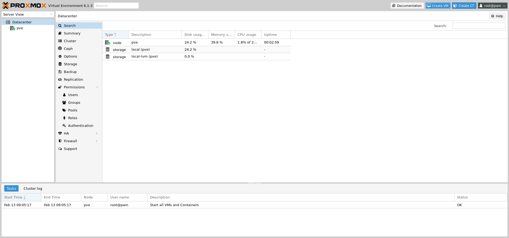Open the Firewall menu item
This screenshot has height=238, width=509.
click(79, 141)
